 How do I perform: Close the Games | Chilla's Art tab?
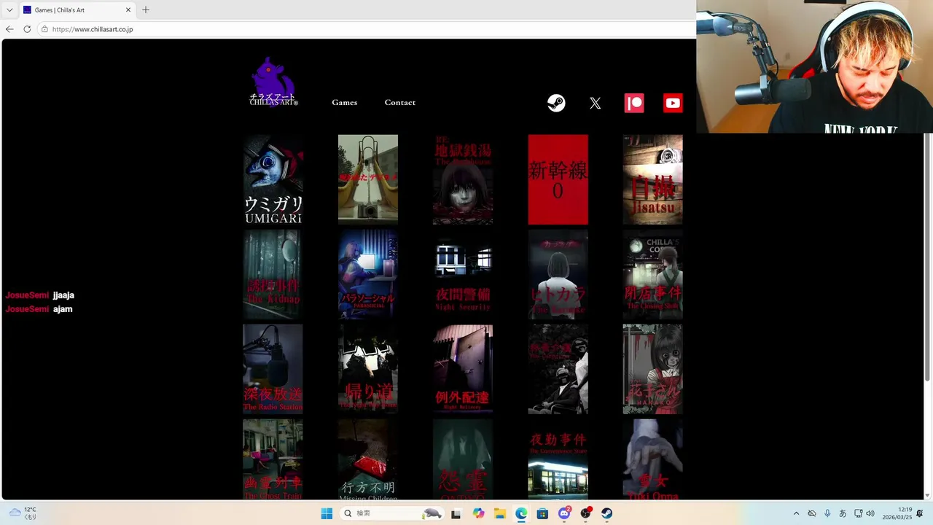point(128,10)
